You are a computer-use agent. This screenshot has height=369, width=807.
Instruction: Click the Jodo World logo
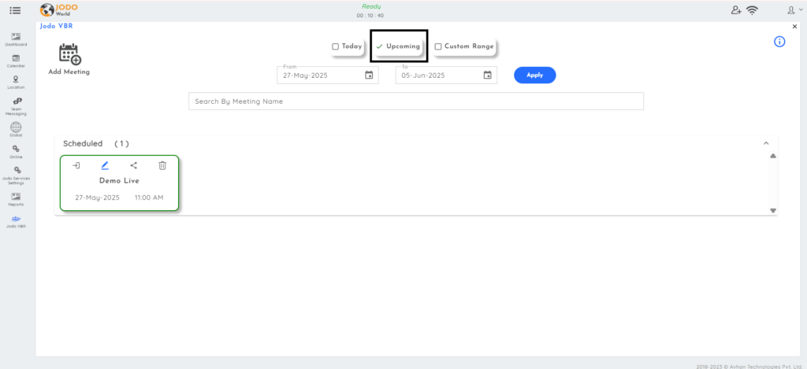click(58, 9)
